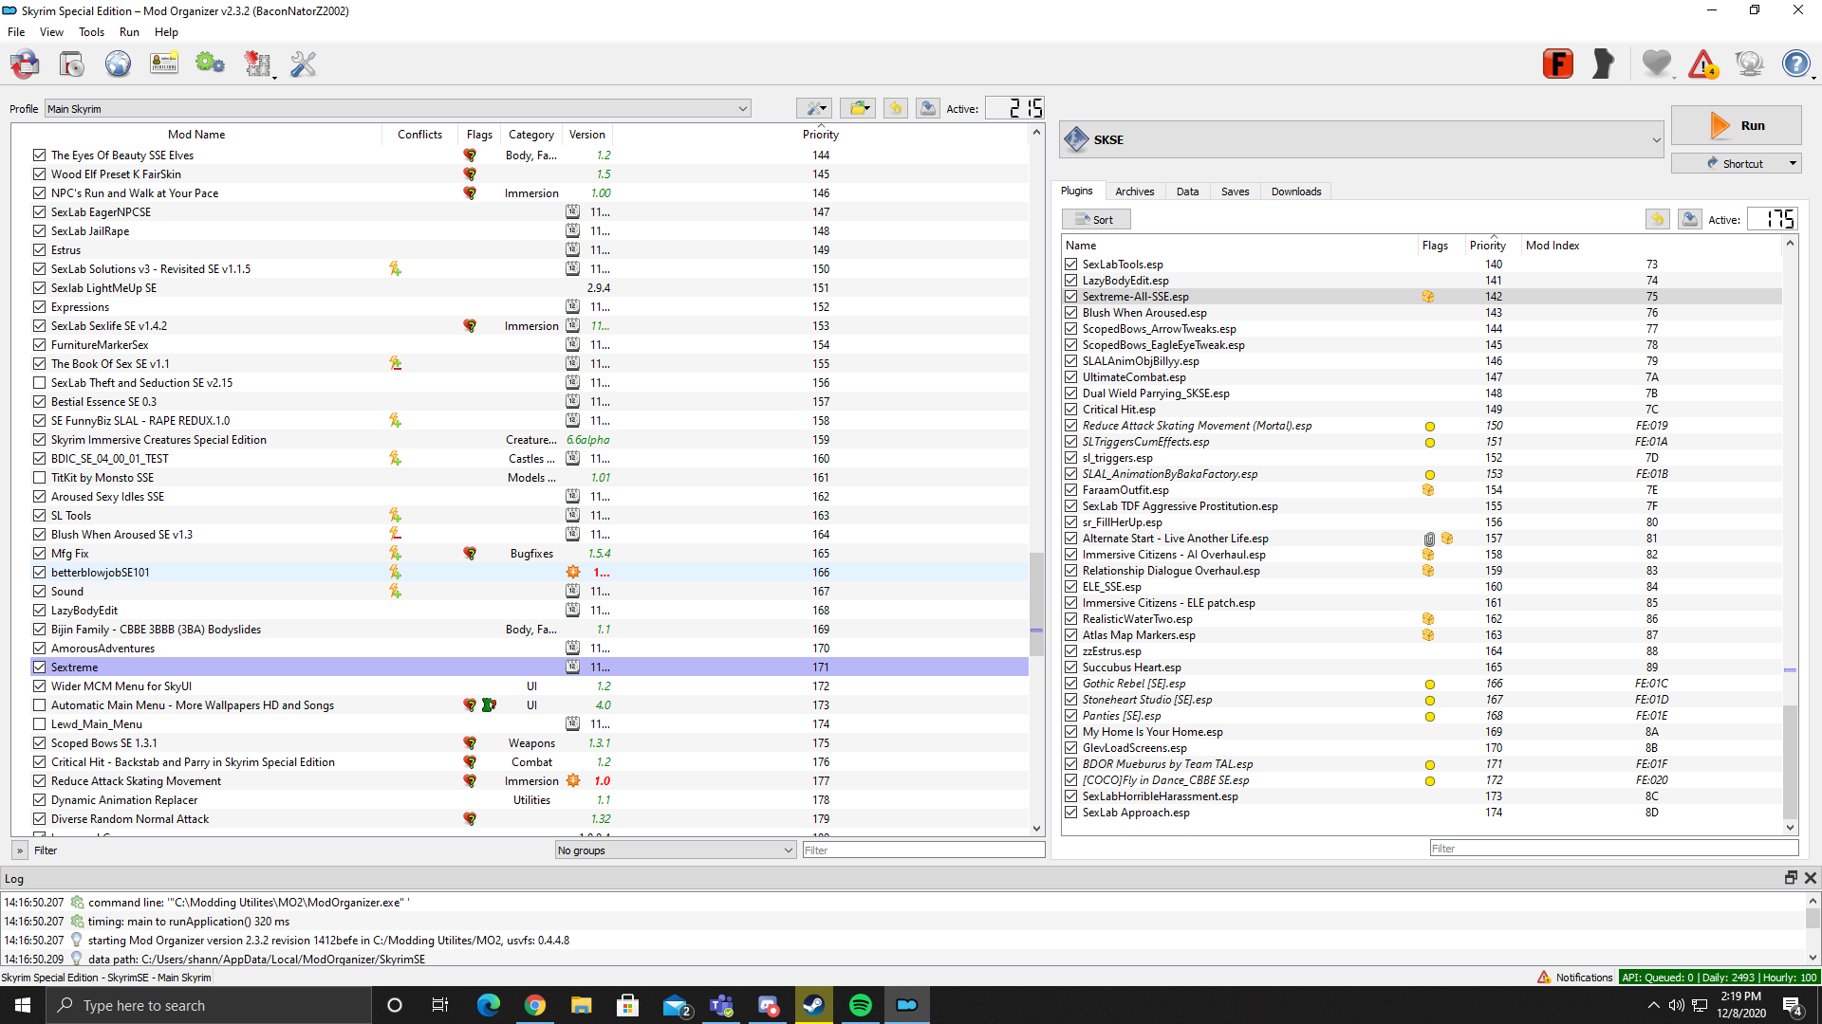Open Spotify from the taskbar
Image resolution: width=1822 pixels, height=1024 pixels.
[x=861, y=1005]
